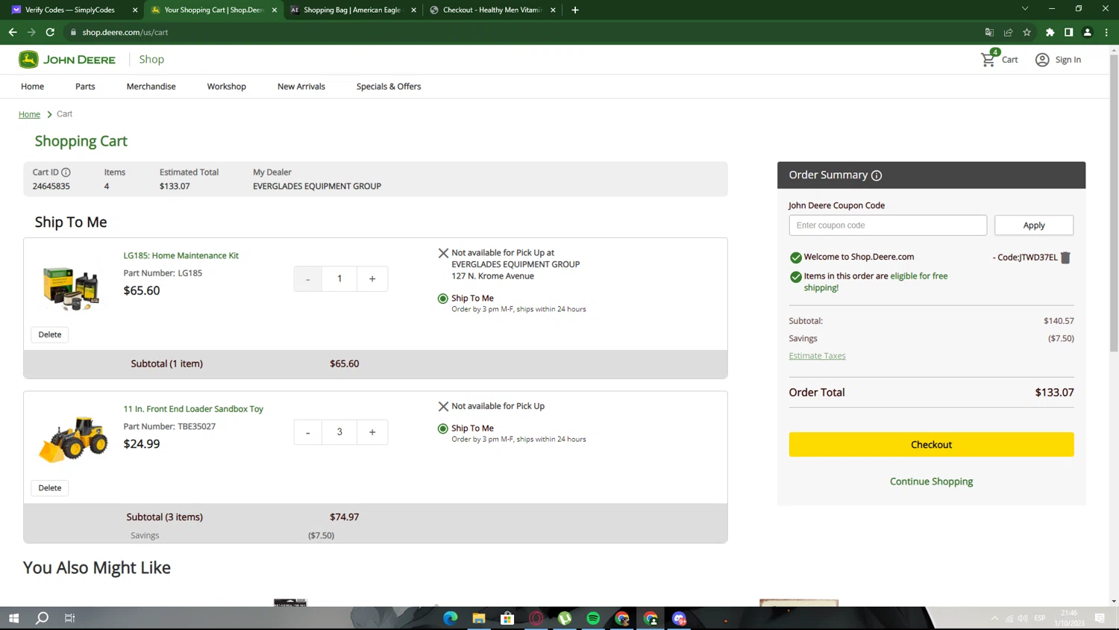Open Workshop navigation menu
This screenshot has width=1119, height=630.
coord(227,87)
